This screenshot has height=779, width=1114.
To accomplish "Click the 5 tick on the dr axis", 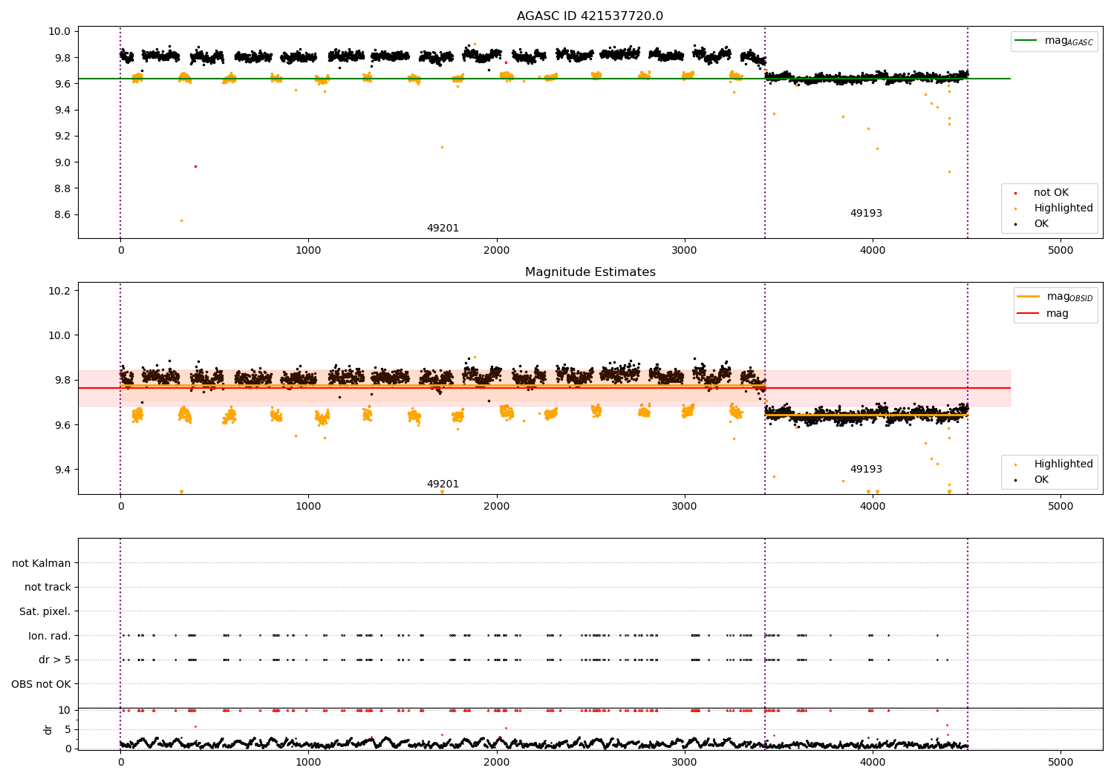I will pos(68,729).
